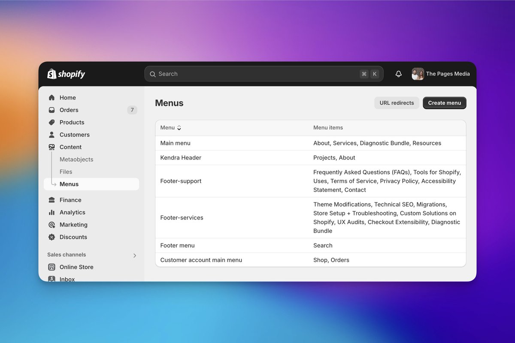This screenshot has height=343, width=515.
Task: Open The Pages Media store menu
Action: click(x=441, y=74)
